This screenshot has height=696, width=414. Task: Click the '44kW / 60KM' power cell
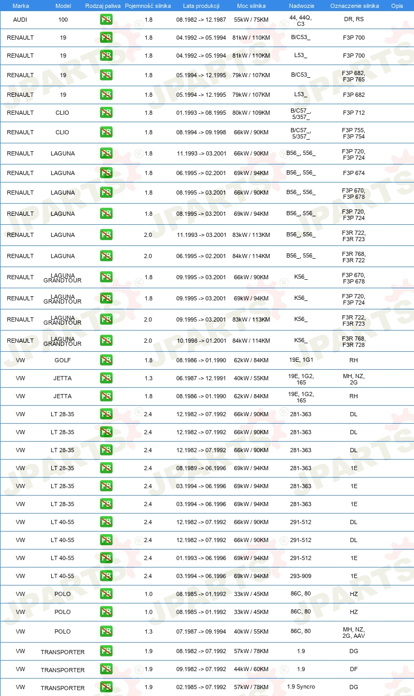[251, 669]
